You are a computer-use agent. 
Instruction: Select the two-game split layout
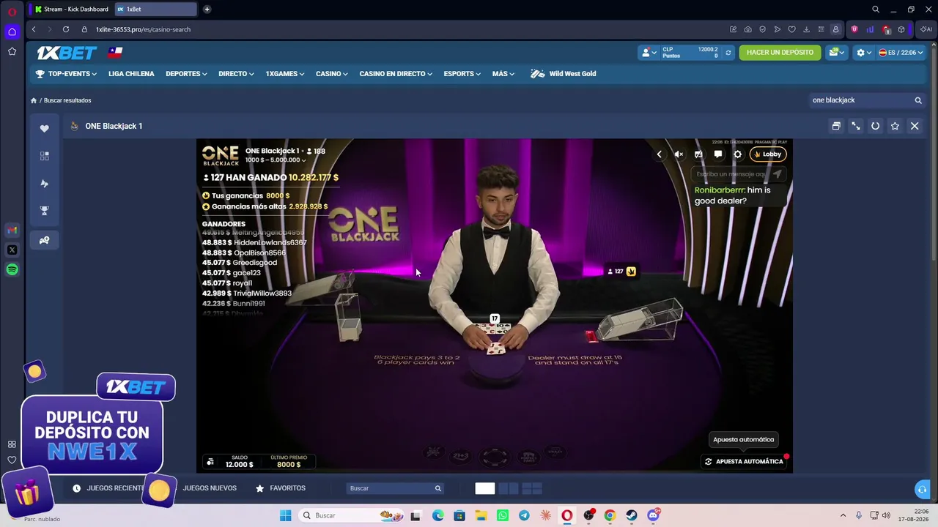point(509,488)
